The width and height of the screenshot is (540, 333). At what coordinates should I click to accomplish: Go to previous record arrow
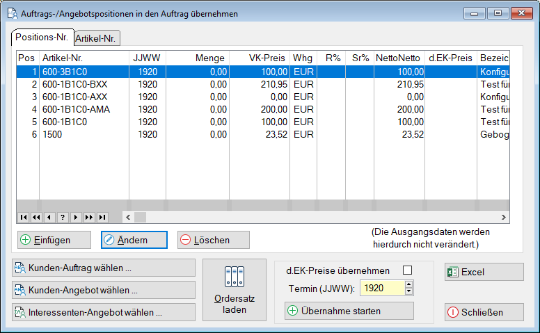pyautogui.click(x=49, y=218)
